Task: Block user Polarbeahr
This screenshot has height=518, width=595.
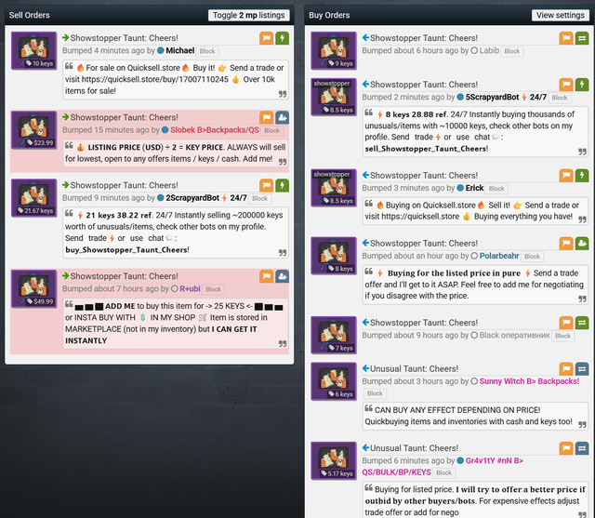Action: 532,257
